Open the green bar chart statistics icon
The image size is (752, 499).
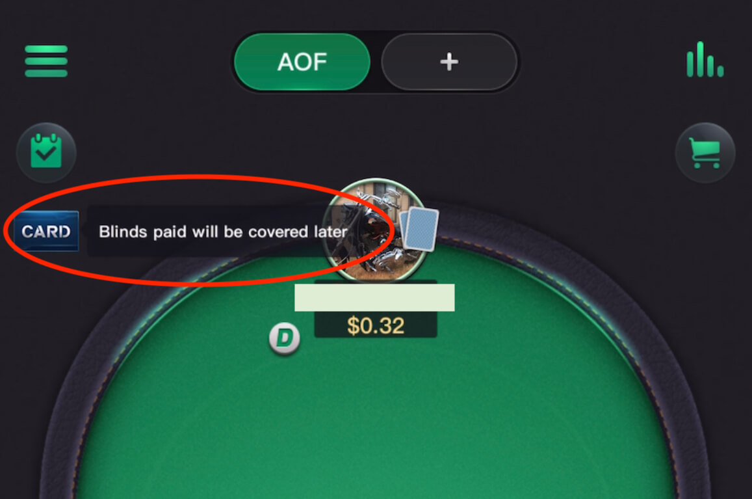click(705, 60)
